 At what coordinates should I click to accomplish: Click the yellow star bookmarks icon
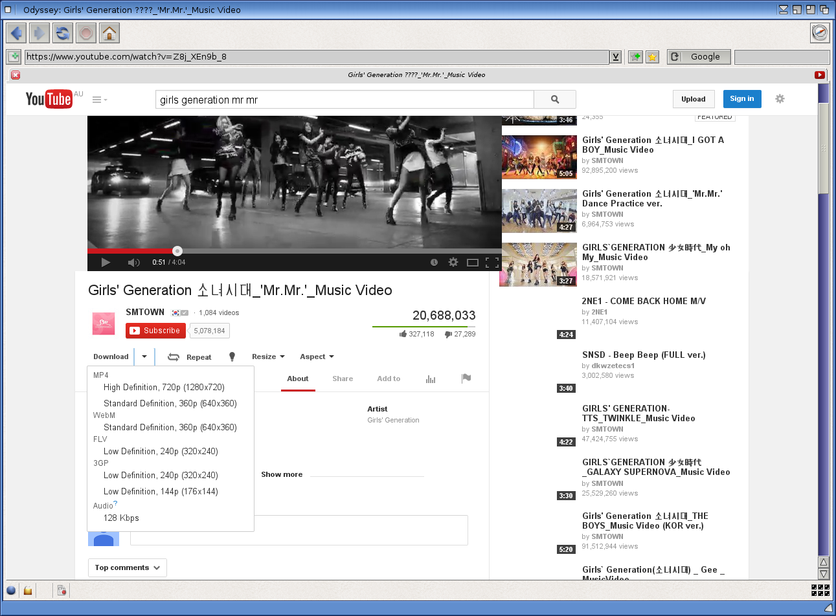coord(653,57)
